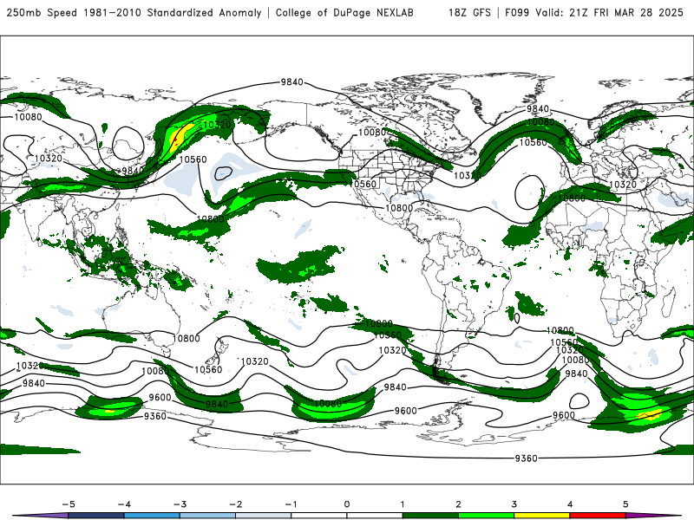Click the "18Z GFS" model run text

pos(469,12)
